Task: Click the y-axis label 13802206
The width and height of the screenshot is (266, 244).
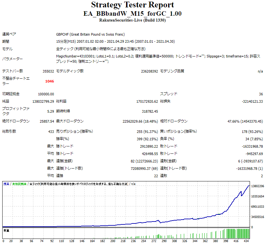Action: [x=258, y=186]
